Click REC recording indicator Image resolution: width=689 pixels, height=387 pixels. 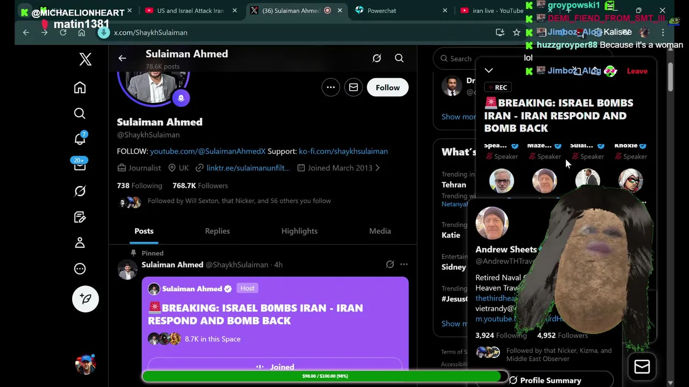[x=498, y=87]
